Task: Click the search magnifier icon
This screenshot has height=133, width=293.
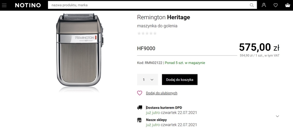Action: (252, 5)
